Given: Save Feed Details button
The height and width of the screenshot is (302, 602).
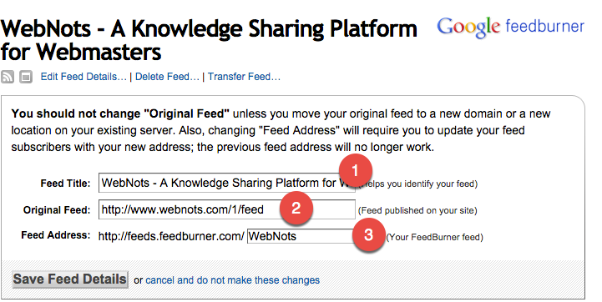Looking at the screenshot, I should coord(70,279).
